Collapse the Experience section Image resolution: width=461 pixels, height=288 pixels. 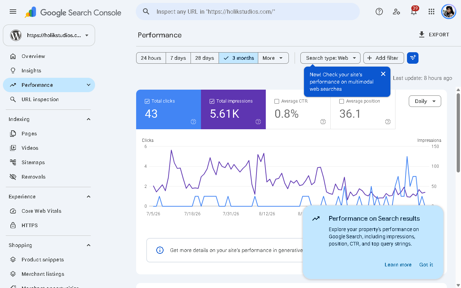89,197
